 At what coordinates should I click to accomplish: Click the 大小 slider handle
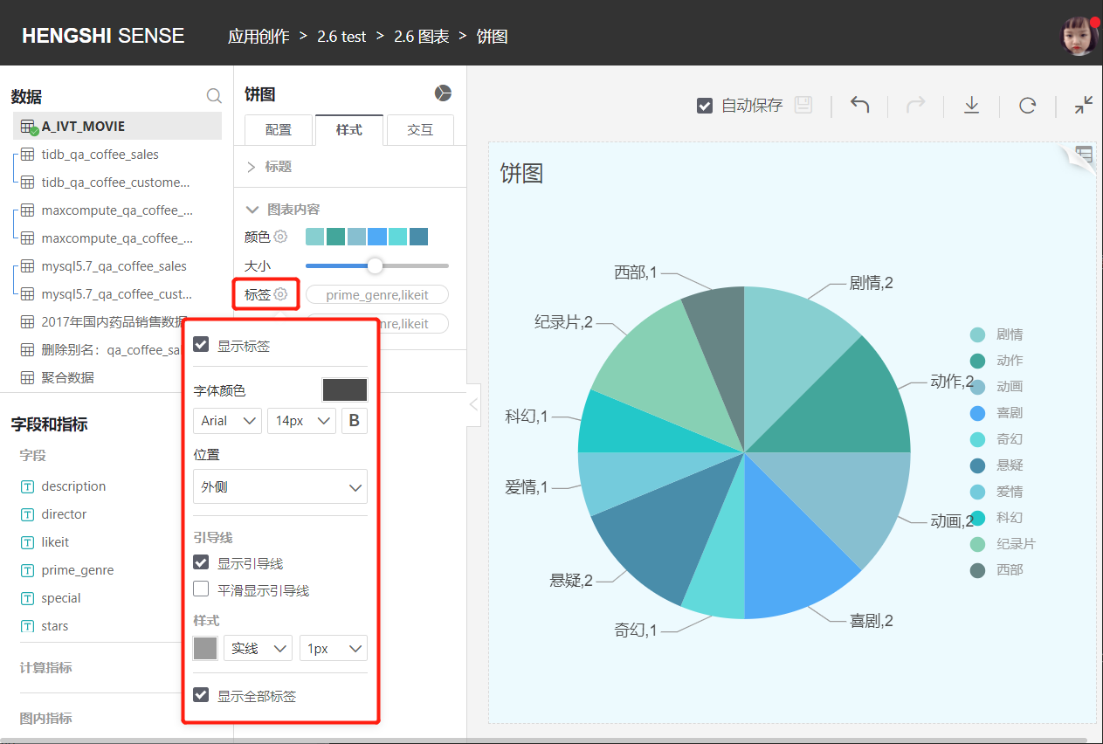pyautogui.click(x=375, y=265)
